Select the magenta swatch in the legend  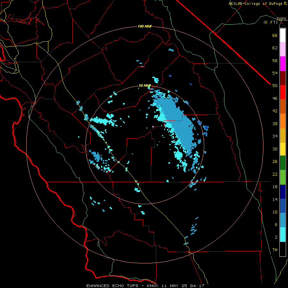coord(283,64)
